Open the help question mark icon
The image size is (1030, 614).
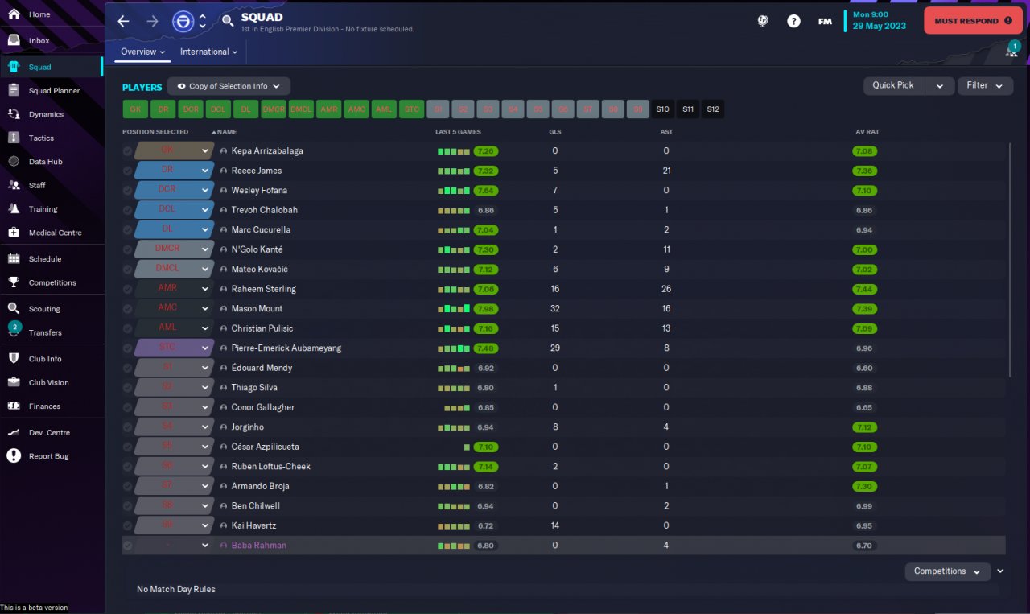793,21
